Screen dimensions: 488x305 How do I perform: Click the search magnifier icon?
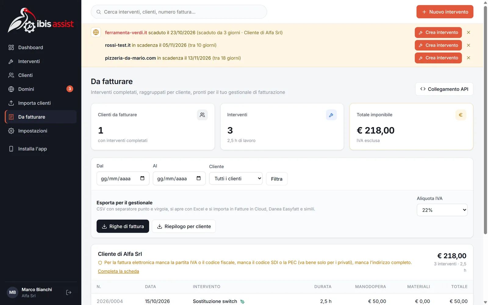[x=99, y=12]
